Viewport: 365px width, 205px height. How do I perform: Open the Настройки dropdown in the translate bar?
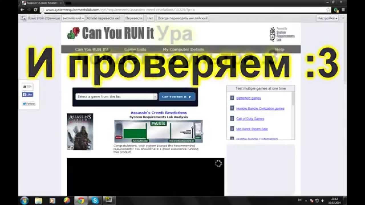pos(327,18)
